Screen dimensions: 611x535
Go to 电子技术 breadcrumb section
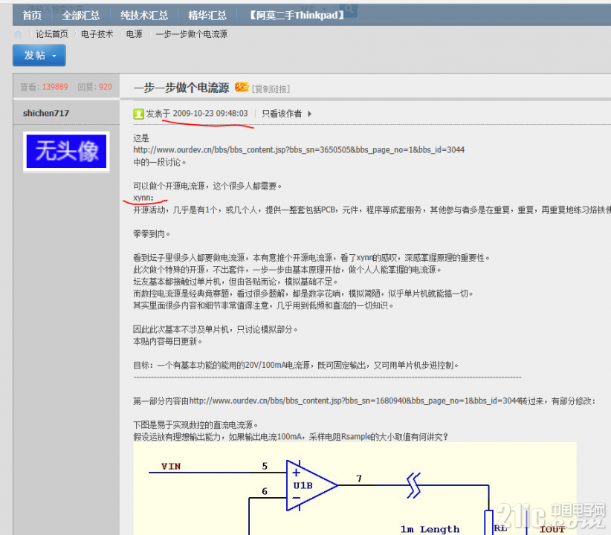(x=97, y=34)
